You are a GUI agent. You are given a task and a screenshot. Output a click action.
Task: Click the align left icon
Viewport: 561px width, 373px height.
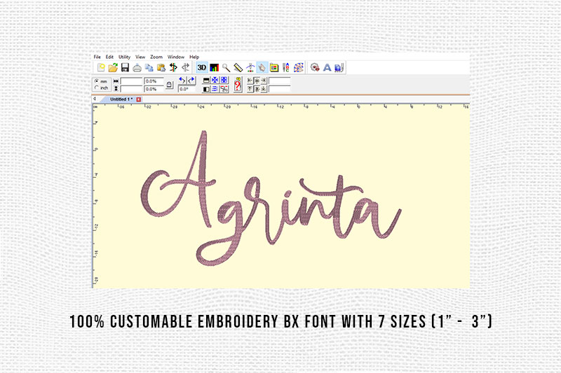pyautogui.click(x=250, y=80)
